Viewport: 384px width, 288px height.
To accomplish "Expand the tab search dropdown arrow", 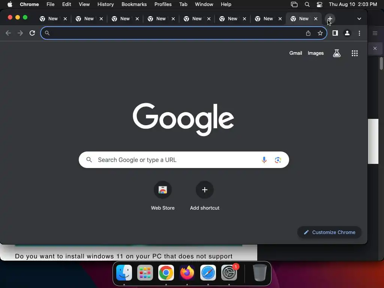I will point(359,19).
